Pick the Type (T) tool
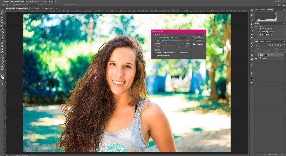Viewport: 286px width, 156px height. tap(2, 57)
